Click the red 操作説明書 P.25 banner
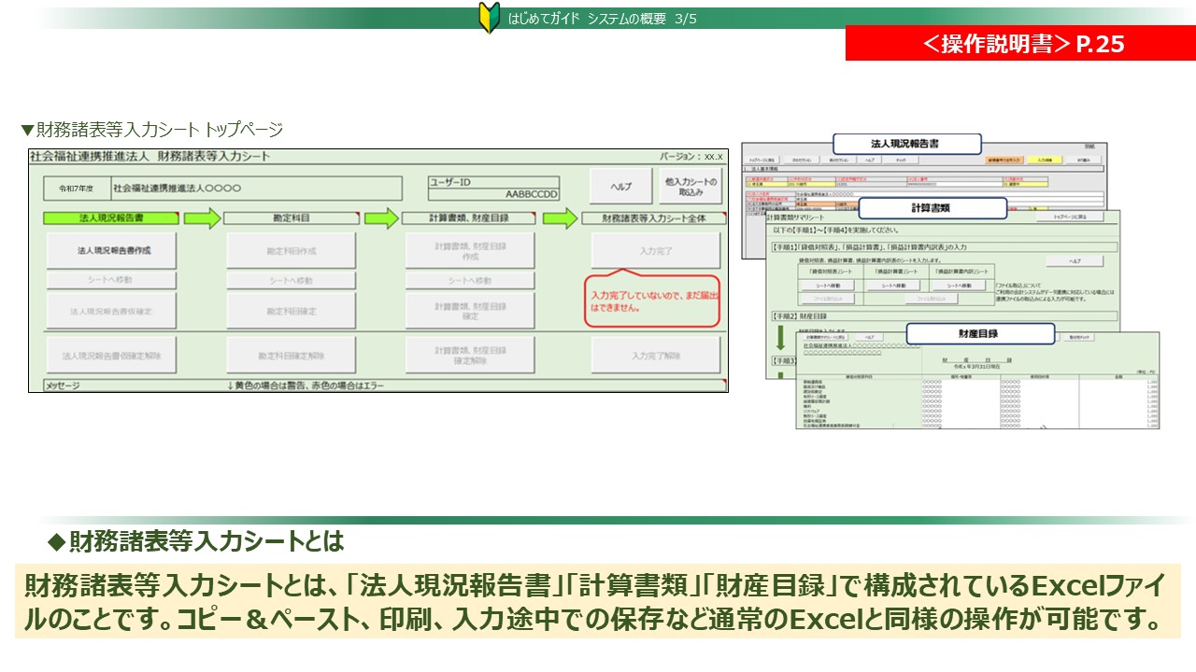 coord(1019,44)
